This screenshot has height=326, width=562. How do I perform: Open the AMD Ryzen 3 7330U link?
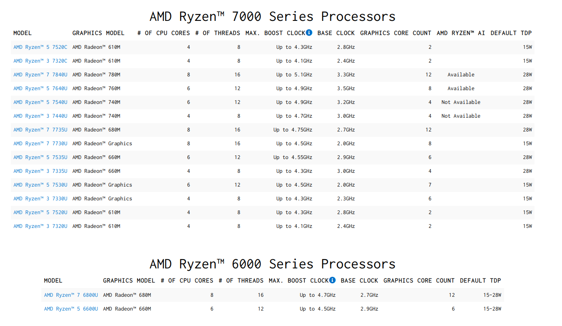pyautogui.click(x=40, y=199)
